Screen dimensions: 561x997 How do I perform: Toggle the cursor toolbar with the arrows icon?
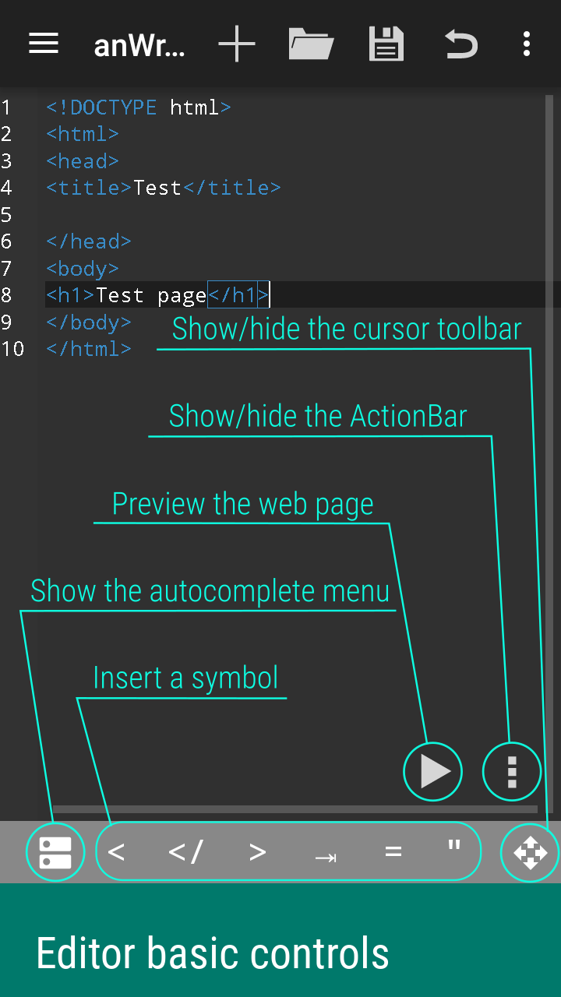pos(530,852)
